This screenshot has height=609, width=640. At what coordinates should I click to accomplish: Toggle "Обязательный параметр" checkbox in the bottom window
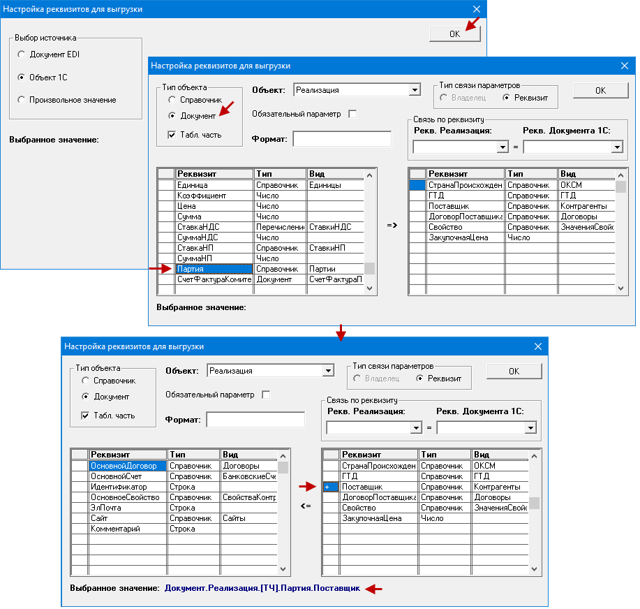266,395
